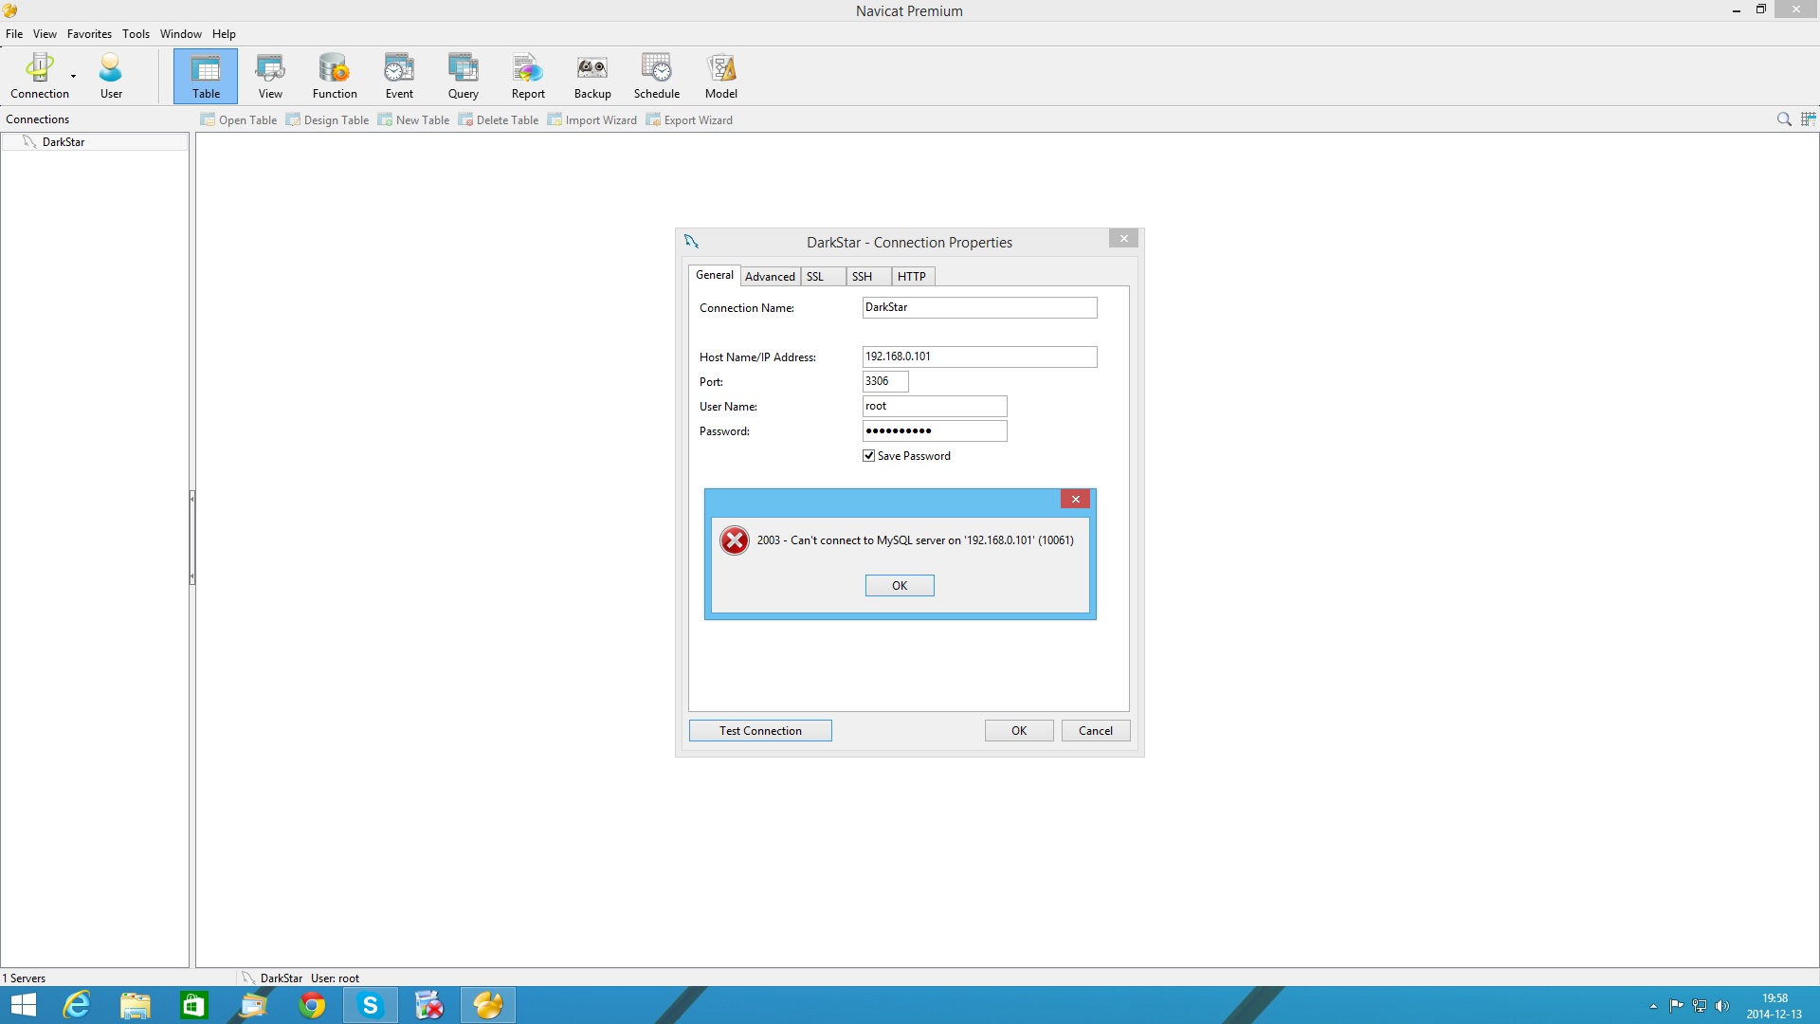Open the Query toolbar icon
The height and width of the screenshot is (1024, 1820).
[x=463, y=76]
